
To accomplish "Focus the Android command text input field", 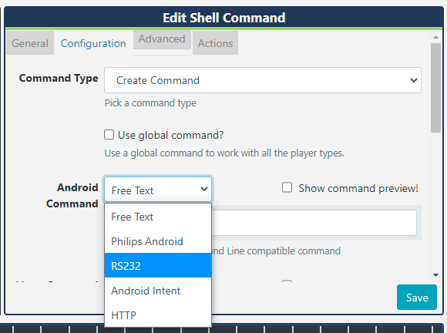I will pos(314,223).
